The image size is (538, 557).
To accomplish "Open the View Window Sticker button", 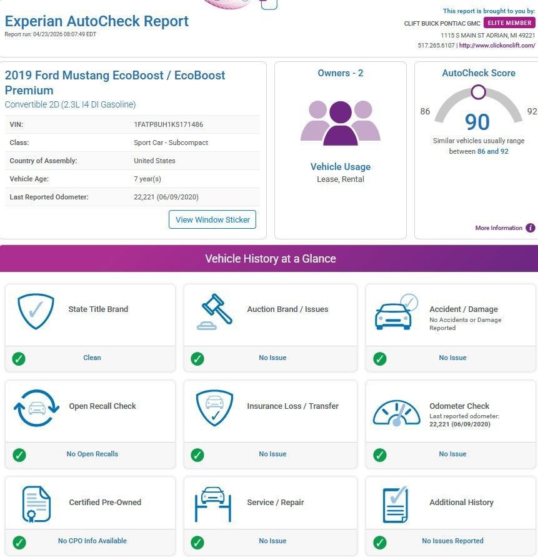I will 212,219.
